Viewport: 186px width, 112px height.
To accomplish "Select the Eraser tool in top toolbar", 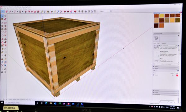I will point(7,11).
